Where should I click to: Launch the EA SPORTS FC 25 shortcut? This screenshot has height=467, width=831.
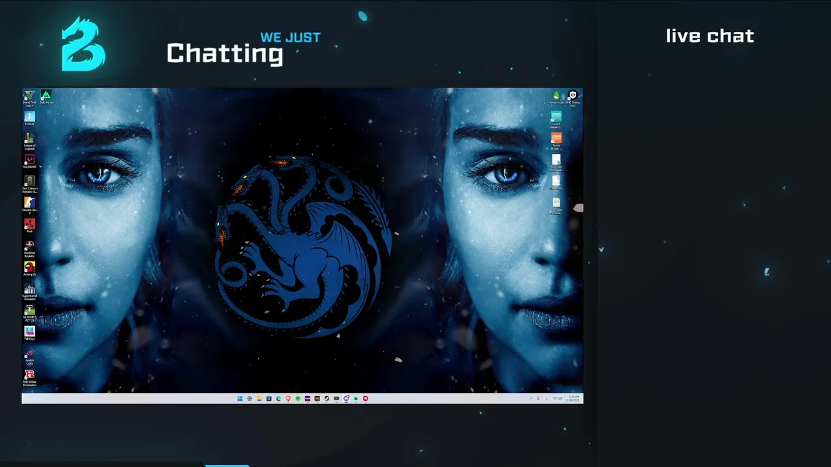pos(29,313)
